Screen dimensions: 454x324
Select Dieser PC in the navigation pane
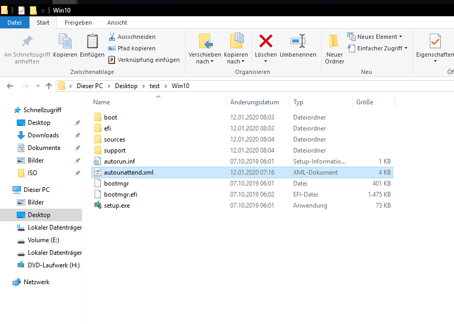(37, 190)
